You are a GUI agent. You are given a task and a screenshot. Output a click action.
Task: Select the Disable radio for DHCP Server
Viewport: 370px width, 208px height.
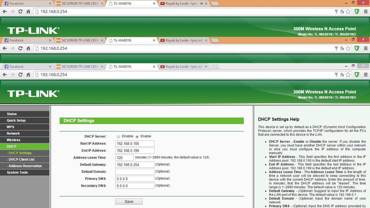click(118, 137)
